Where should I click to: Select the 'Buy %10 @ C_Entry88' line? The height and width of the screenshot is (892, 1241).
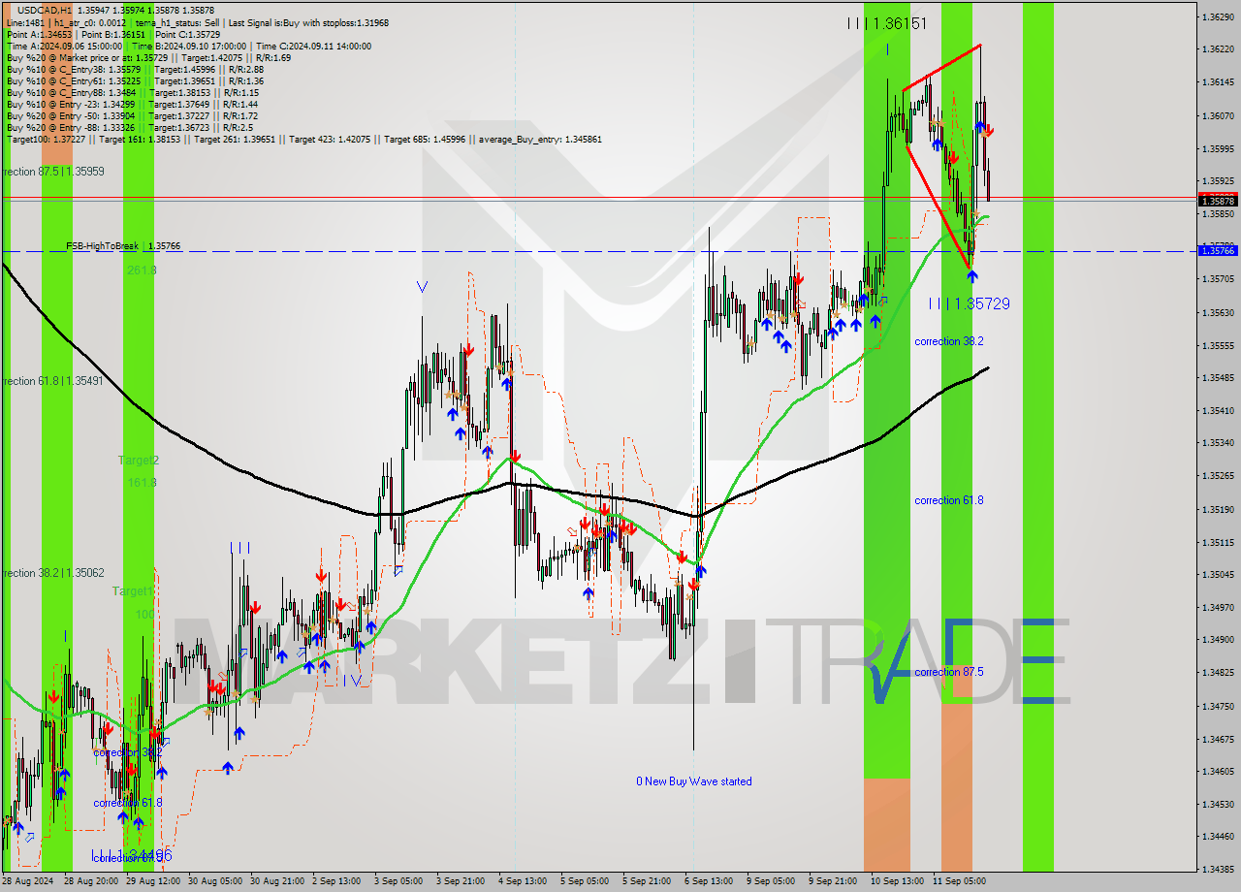(132, 92)
